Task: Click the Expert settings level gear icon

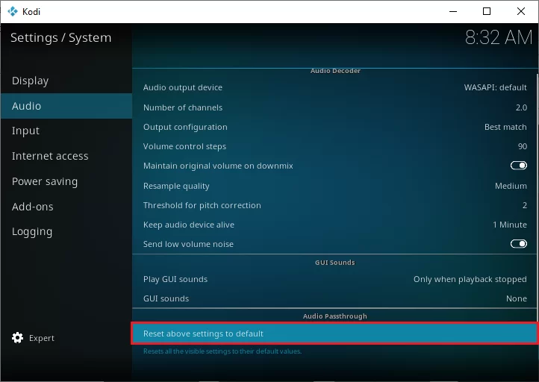Action: pyautogui.click(x=17, y=338)
